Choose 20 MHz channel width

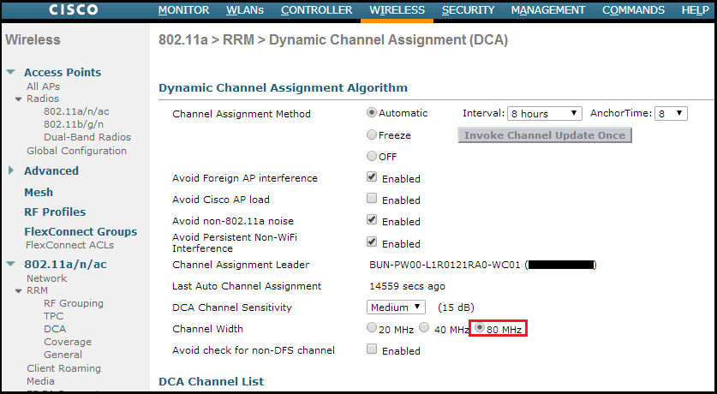tap(371, 328)
